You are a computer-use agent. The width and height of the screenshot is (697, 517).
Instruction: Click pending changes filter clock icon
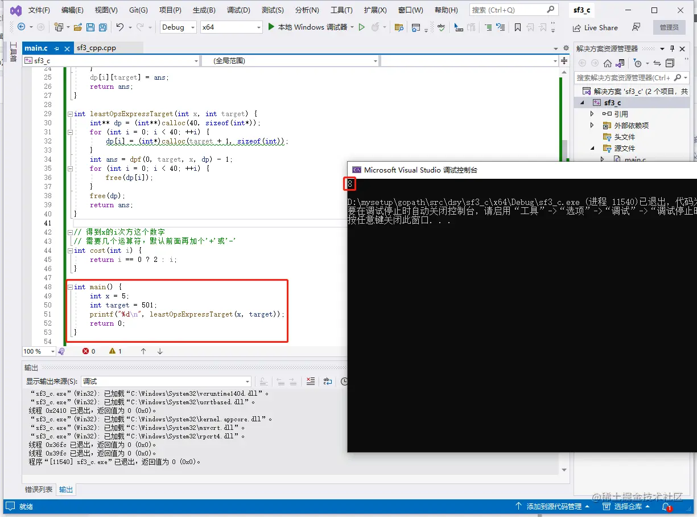click(x=638, y=63)
